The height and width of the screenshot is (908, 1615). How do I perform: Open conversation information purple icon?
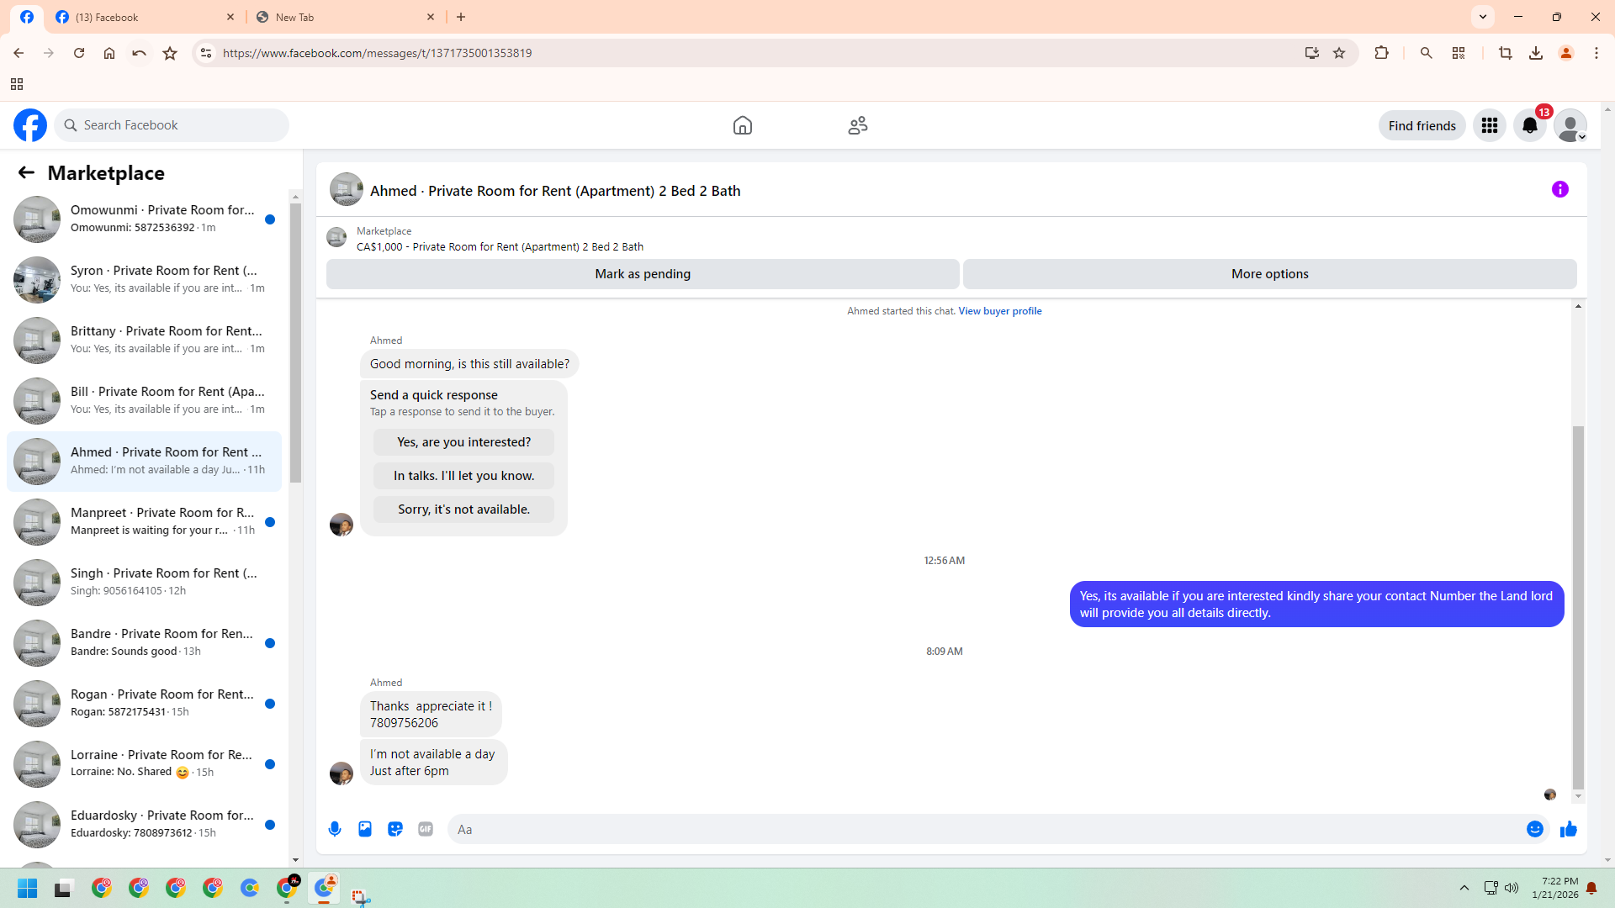point(1560,189)
